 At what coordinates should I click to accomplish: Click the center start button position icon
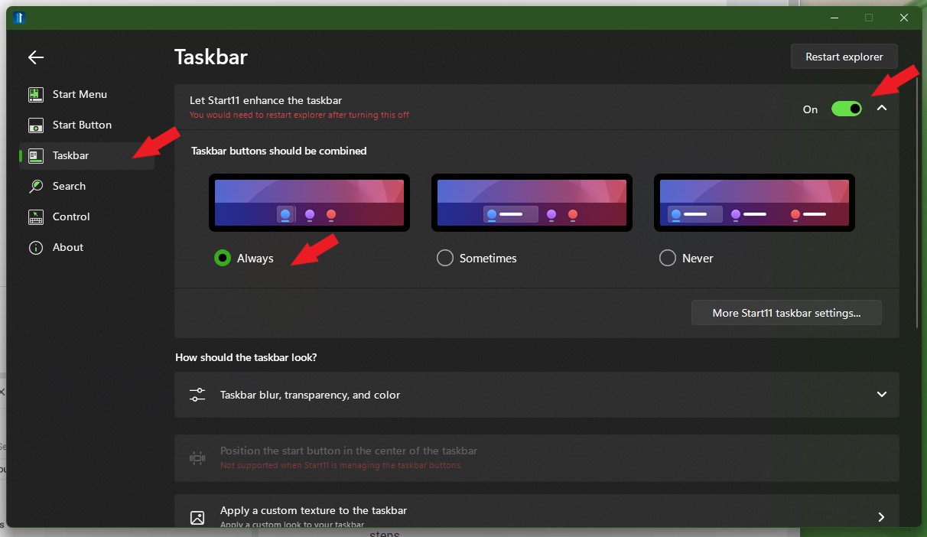tap(197, 457)
